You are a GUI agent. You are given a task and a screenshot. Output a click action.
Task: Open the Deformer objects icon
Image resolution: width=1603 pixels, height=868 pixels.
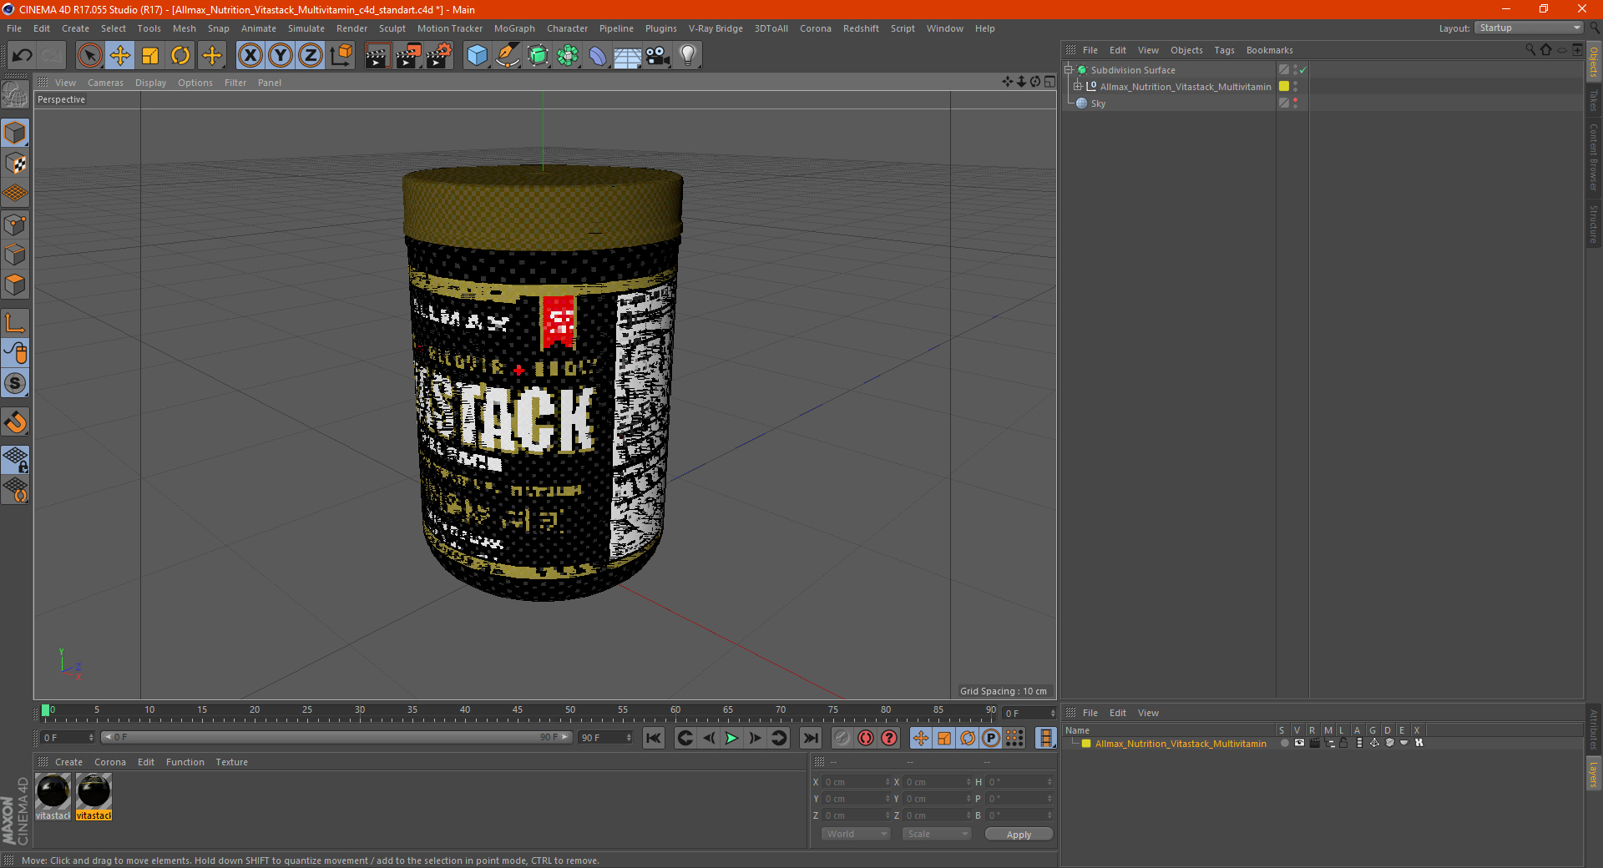point(598,56)
